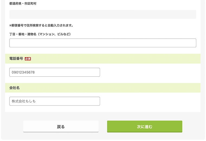Screen dimensions: 206x141
Task: Focus the 電話番号 phone number input
Action: click(x=54, y=72)
